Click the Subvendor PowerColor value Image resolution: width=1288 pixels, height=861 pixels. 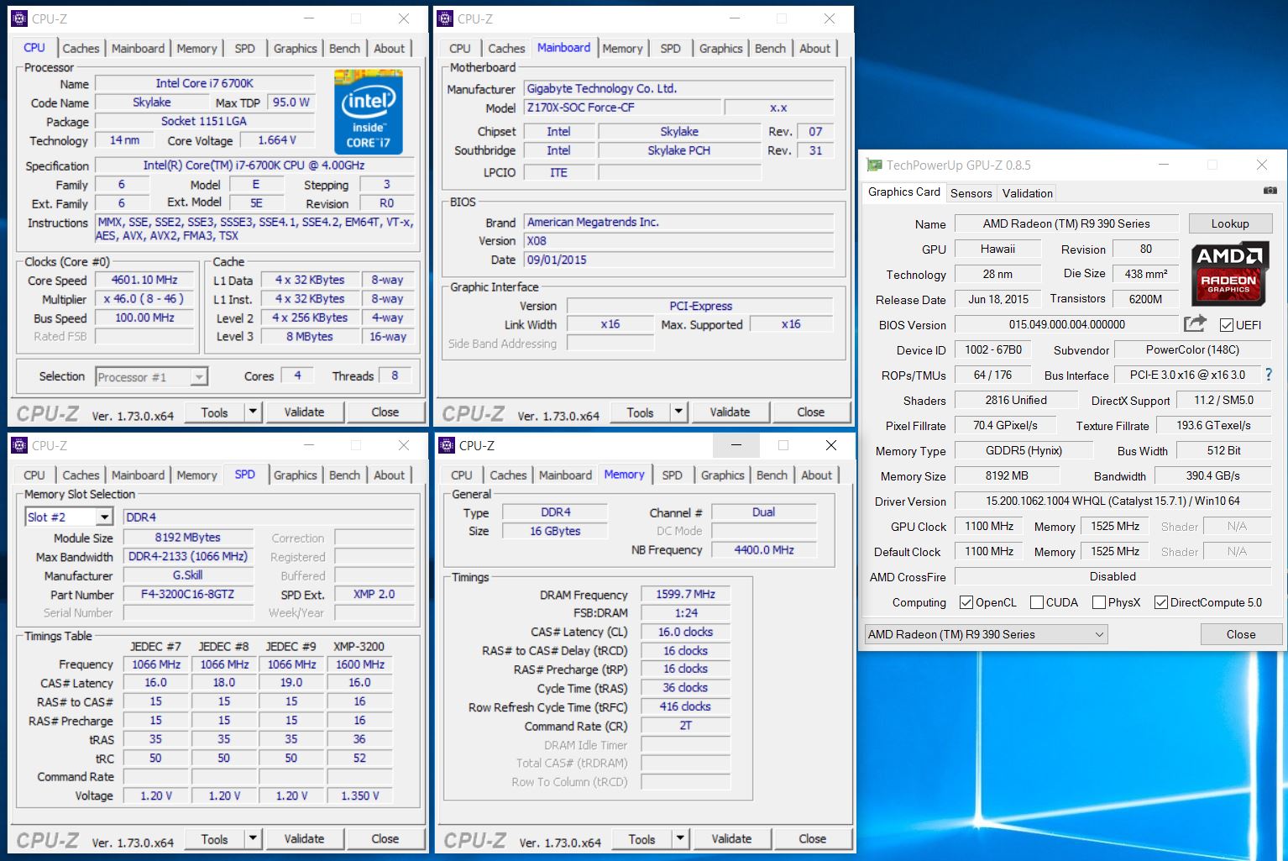[x=1192, y=349]
